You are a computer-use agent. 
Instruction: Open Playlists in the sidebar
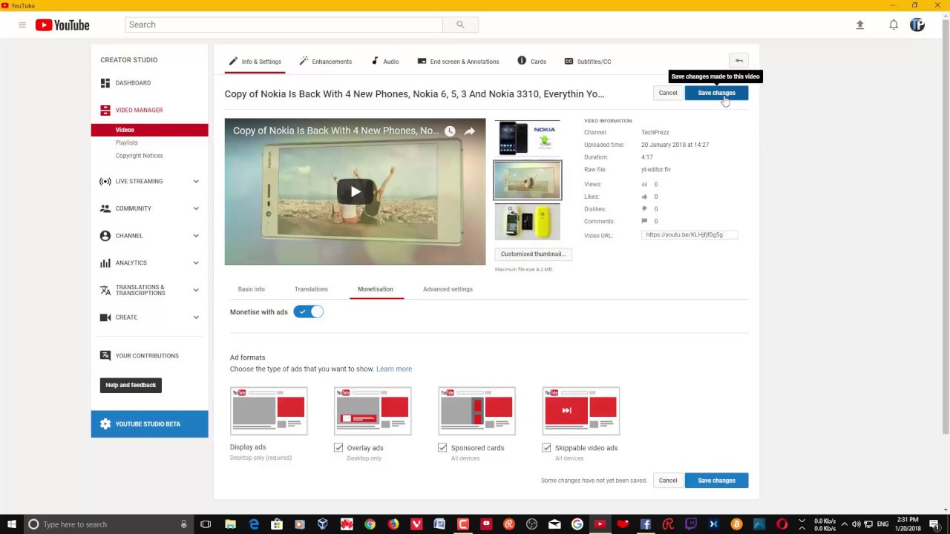pos(127,143)
